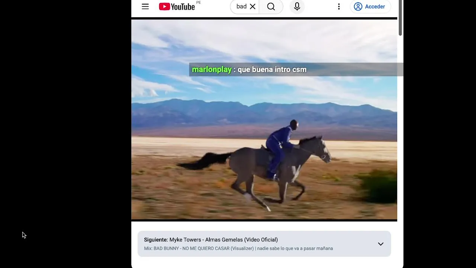
Task: Click 'Myke Towers - Almas Gemelas' next title
Action: click(x=223, y=240)
